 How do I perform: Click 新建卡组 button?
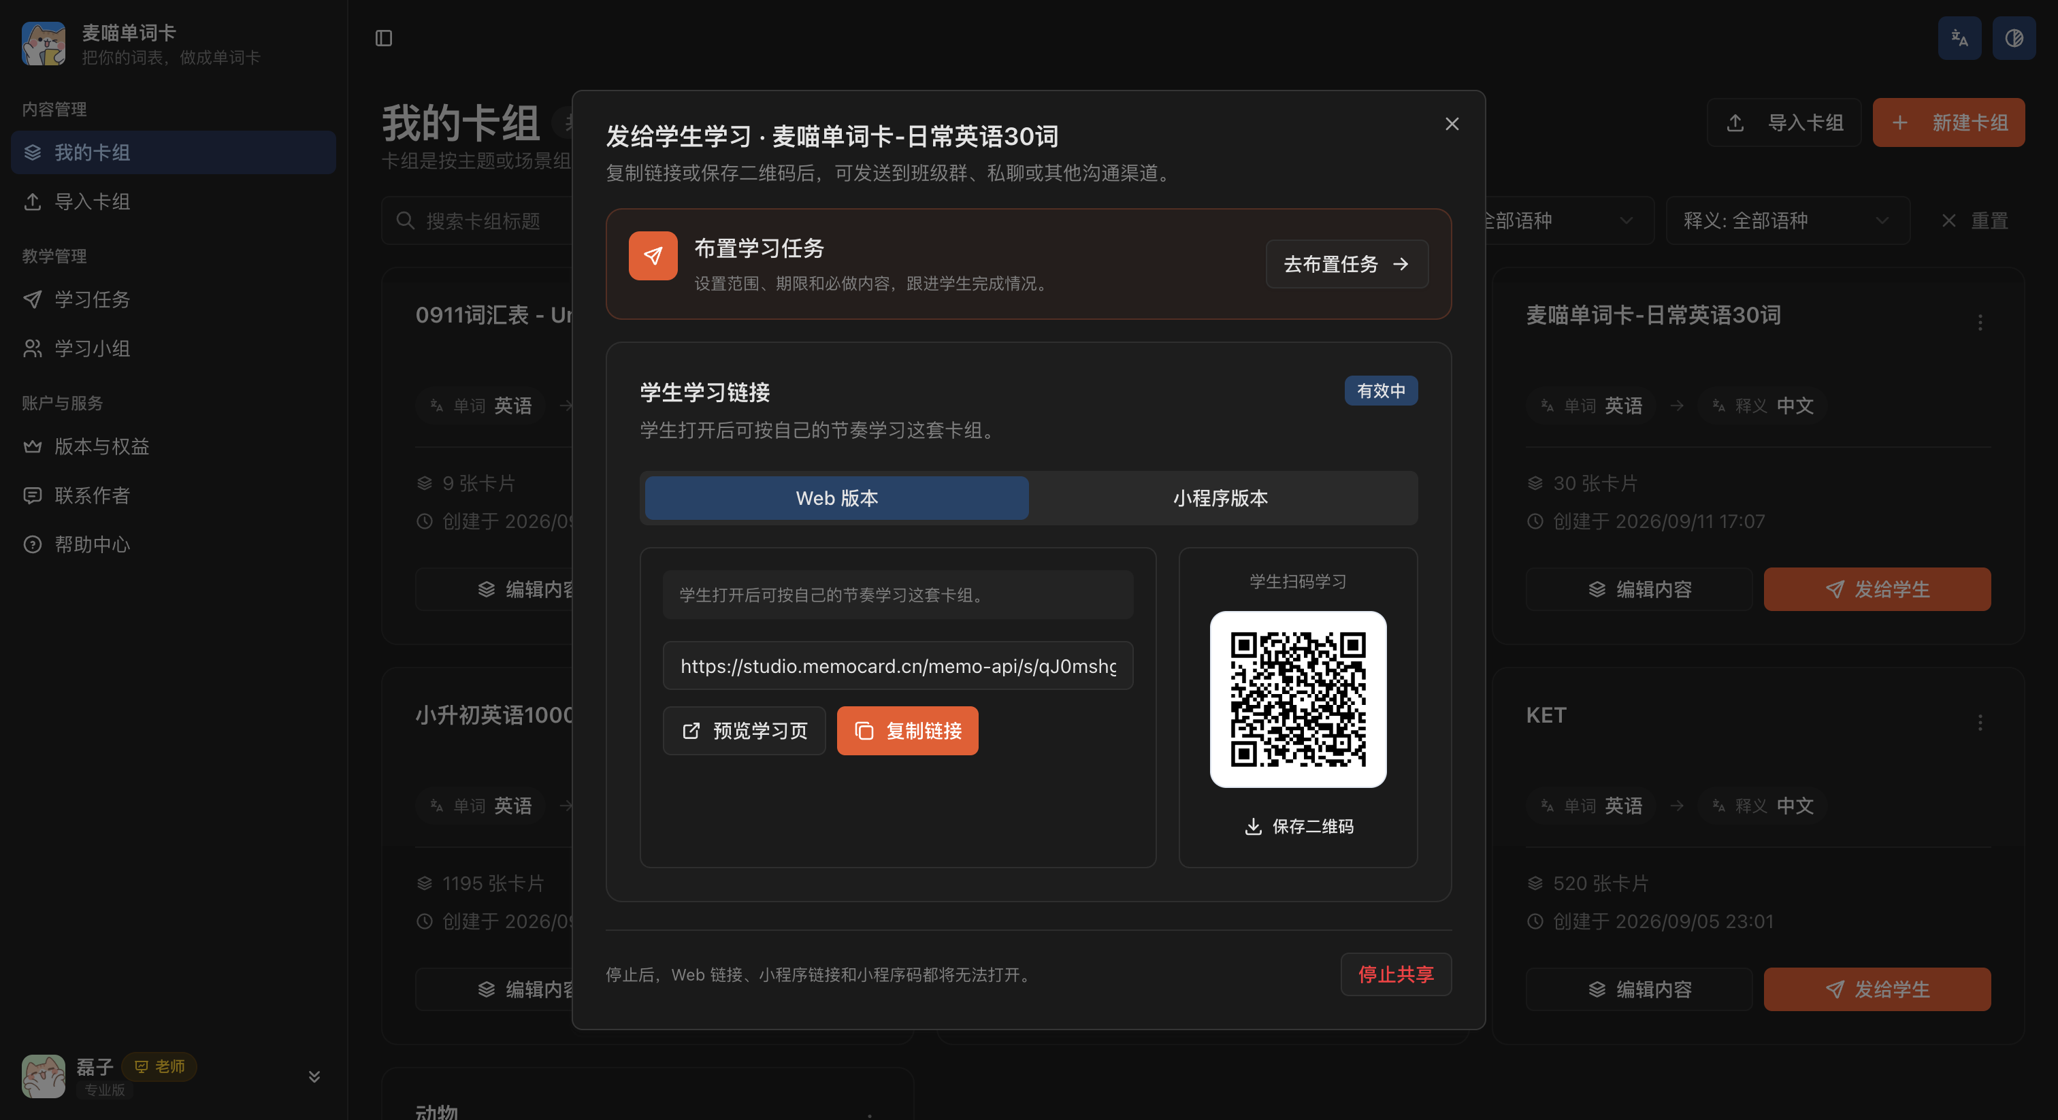[x=1948, y=122]
